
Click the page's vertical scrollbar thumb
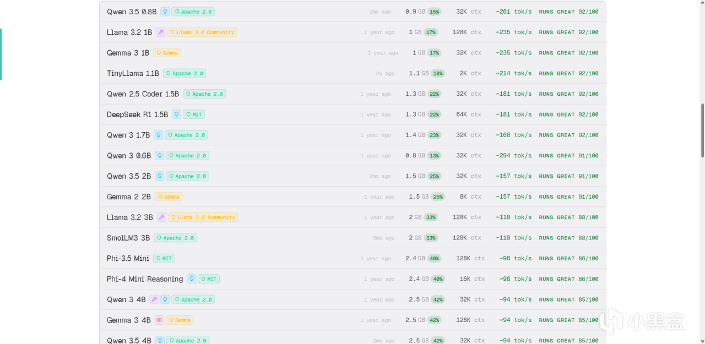(702, 130)
